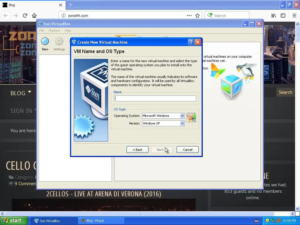Screen dimensions: 300x225
Task: Open the browser library icon
Action: click(274, 16)
